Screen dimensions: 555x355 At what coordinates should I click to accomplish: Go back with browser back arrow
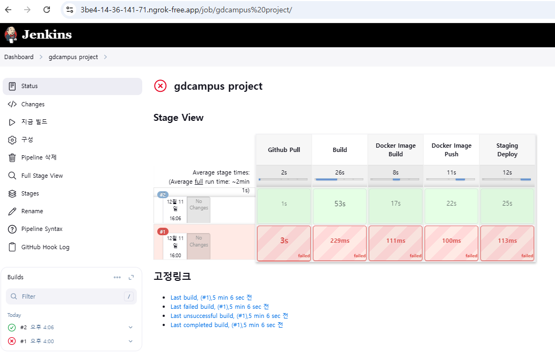(8, 10)
